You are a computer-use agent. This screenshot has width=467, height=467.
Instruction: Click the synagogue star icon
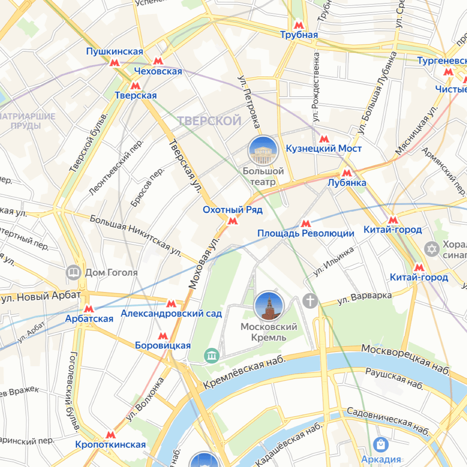pos(432,249)
